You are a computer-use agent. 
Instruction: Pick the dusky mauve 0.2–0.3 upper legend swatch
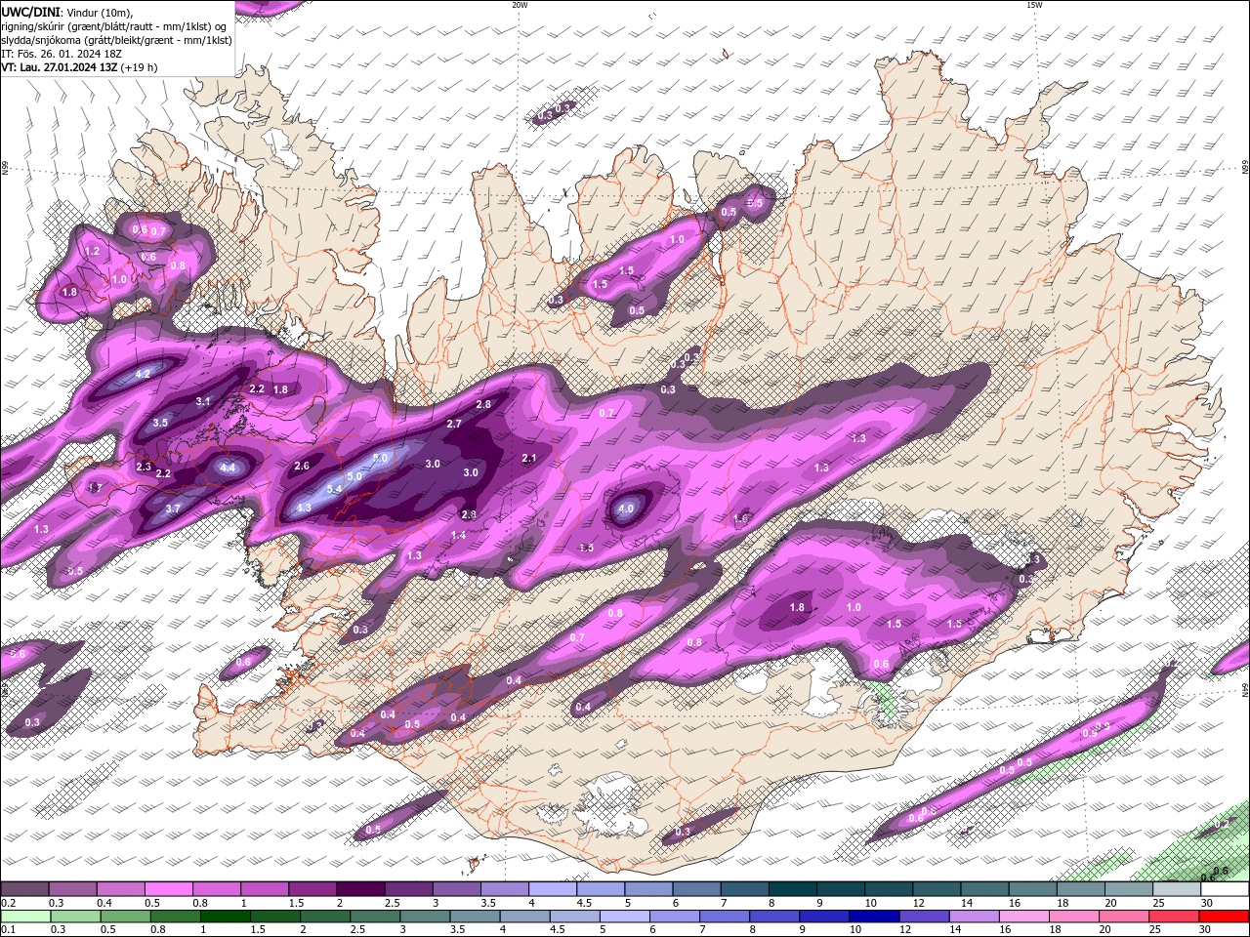pyautogui.click(x=24, y=888)
